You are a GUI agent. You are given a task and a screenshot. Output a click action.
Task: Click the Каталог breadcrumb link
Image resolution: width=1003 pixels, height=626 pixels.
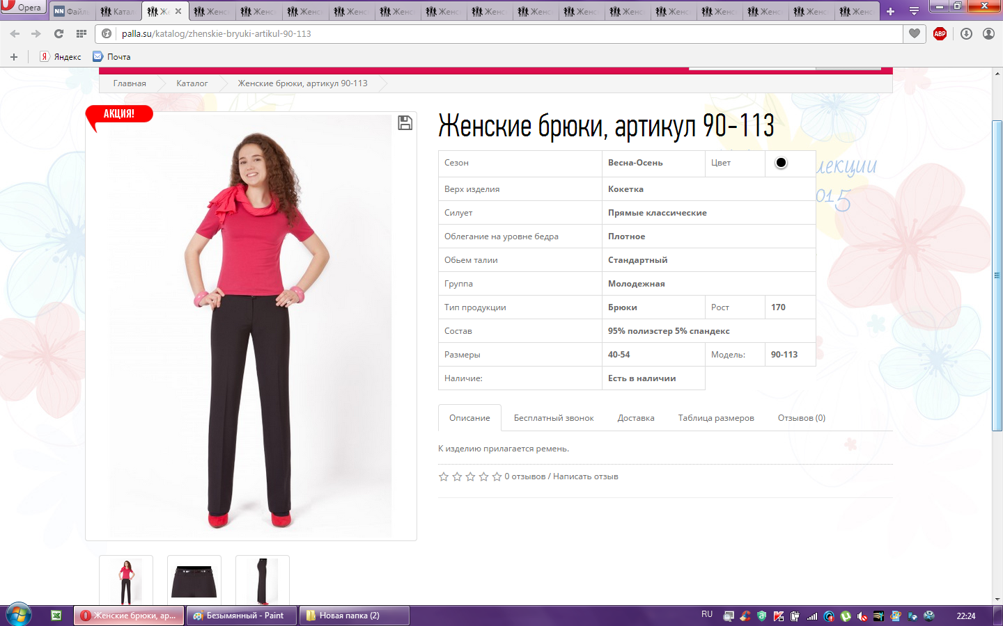coord(192,83)
